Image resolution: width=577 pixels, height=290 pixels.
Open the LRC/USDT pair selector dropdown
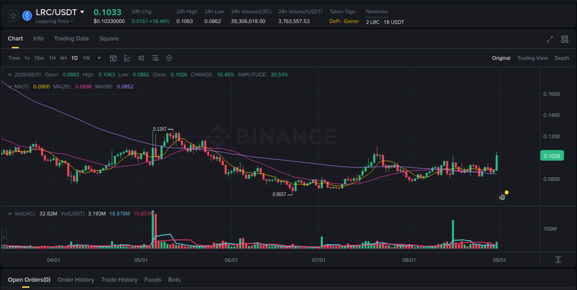(x=83, y=12)
